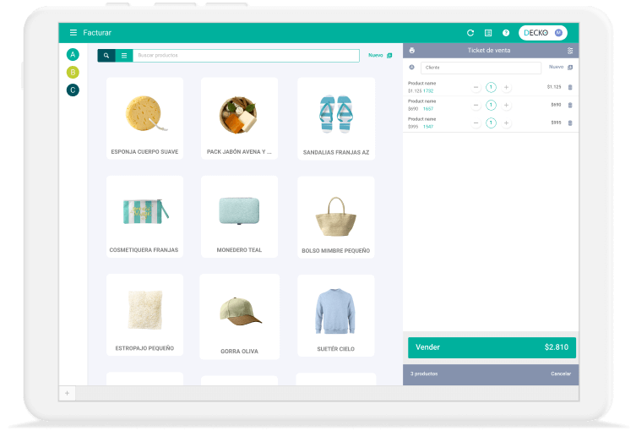Open the help question mark icon
This screenshot has height=431, width=636.
pyautogui.click(x=506, y=33)
